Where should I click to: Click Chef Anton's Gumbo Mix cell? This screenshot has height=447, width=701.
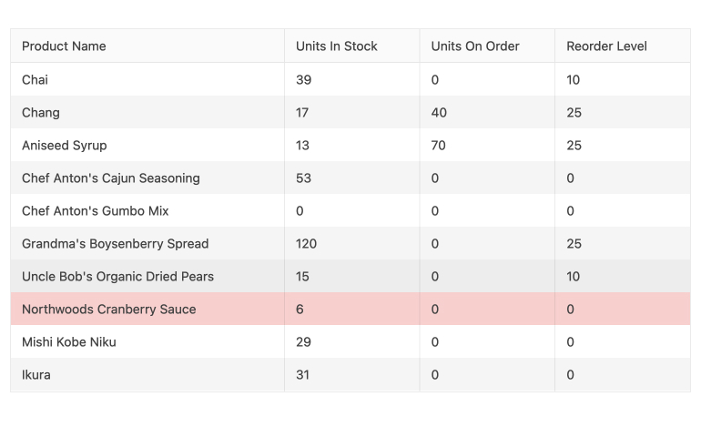(x=147, y=210)
